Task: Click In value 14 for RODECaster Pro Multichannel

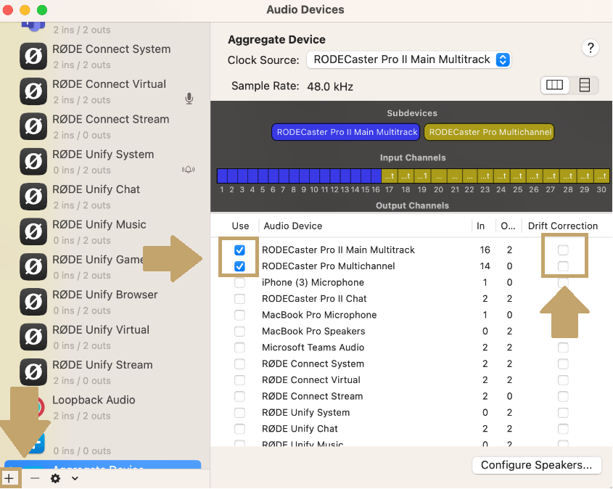Action: [485, 266]
